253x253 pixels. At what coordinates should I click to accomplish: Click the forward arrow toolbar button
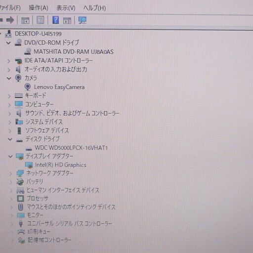pyautogui.click(x=10, y=20)
